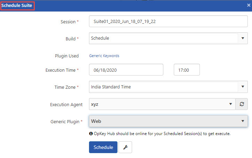252x158 pixels.
Task: Close the Schedule Suite dialog
Action: pos(247,6)
